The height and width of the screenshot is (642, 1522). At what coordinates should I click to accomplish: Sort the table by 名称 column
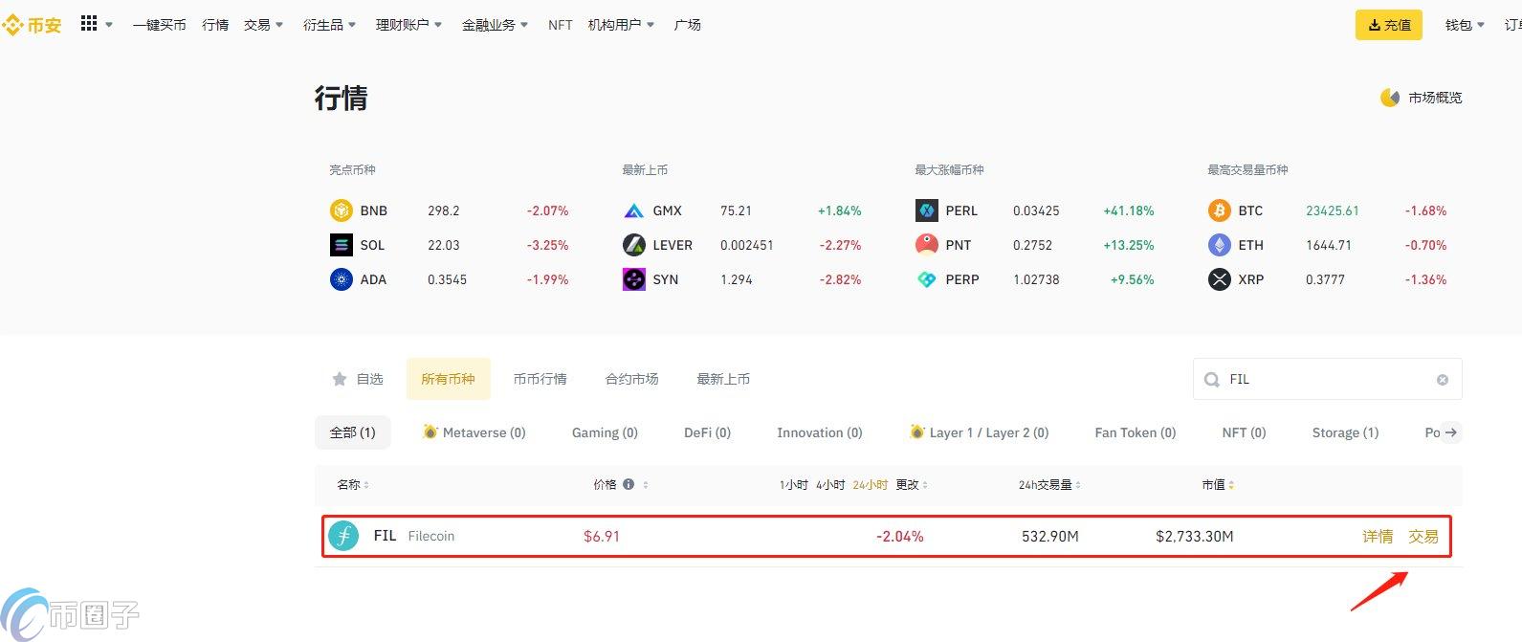[353, 485]
